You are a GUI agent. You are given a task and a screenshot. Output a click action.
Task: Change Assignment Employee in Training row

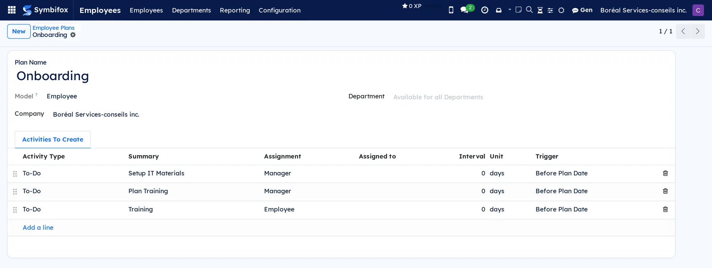tap(279, 209)
